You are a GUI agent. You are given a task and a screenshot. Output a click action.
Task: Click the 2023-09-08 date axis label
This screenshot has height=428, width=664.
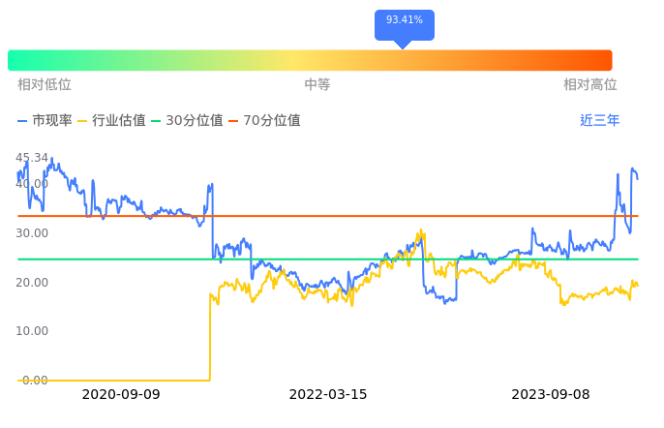(x=550, y=394)
